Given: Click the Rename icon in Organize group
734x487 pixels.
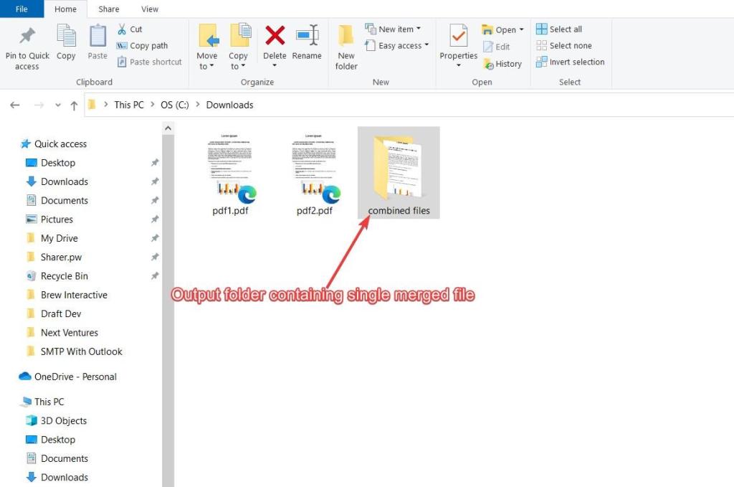Looking at the screenshot, I should pos(307,36).
